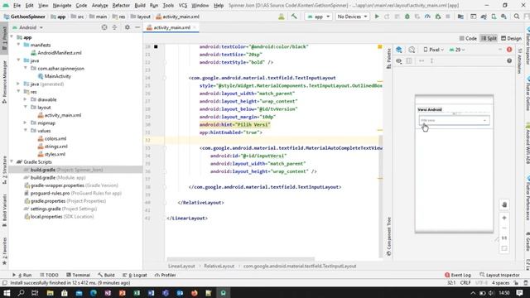Click the red error indicator in preview
This screenshot has height=298, width=530.
(x=509, y=50)
